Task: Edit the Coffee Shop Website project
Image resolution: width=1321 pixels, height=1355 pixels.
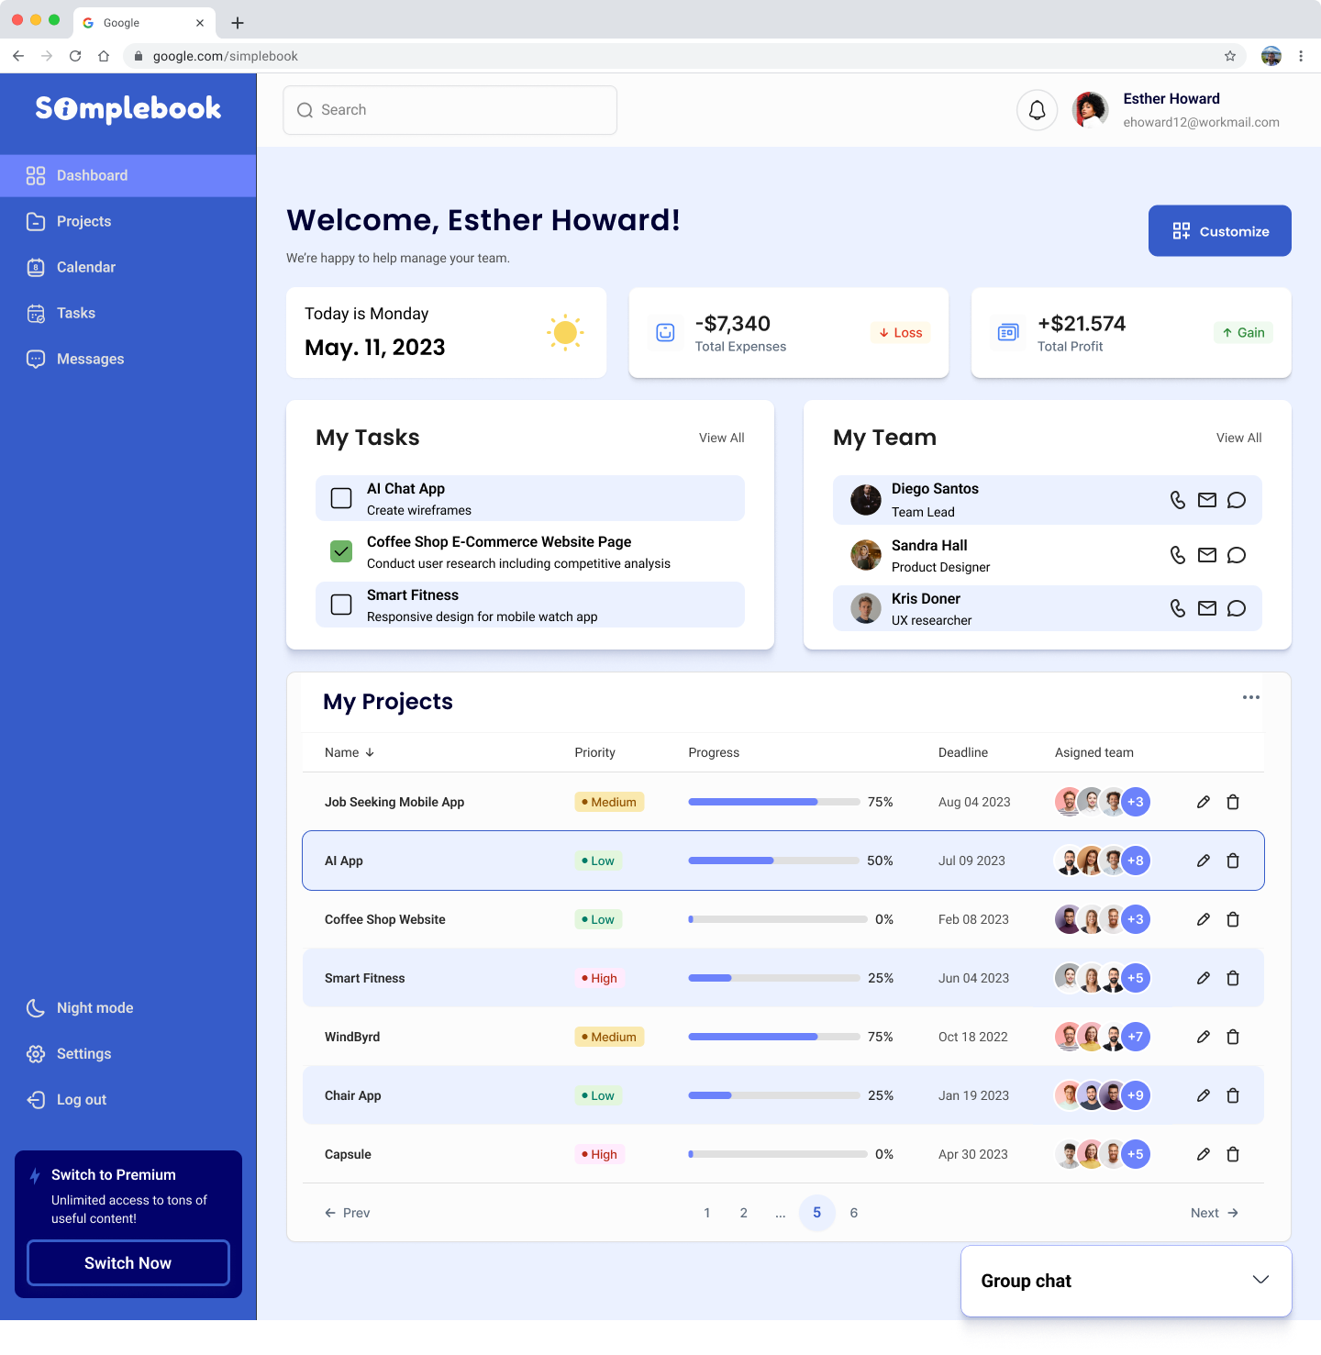Action: point(1204,919)
